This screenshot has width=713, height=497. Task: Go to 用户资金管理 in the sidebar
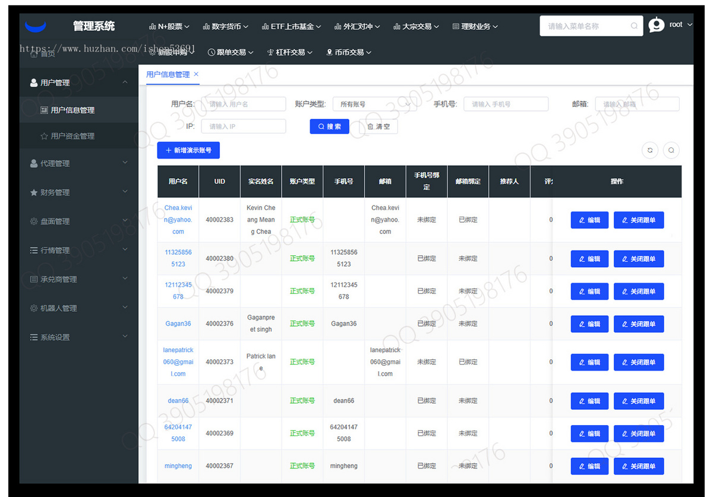tap(79, 136)
